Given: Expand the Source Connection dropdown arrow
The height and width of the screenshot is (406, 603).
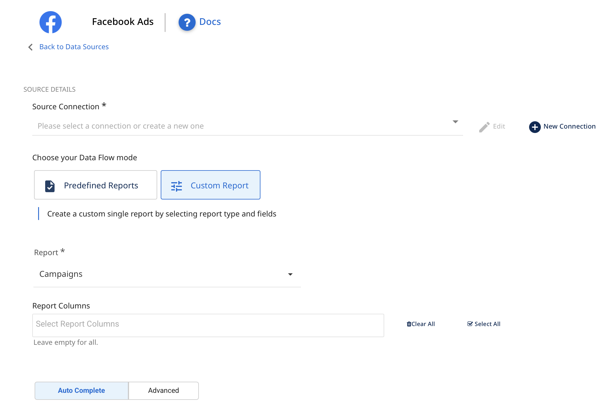Looking at the screenshot, I should click(455, 122).
